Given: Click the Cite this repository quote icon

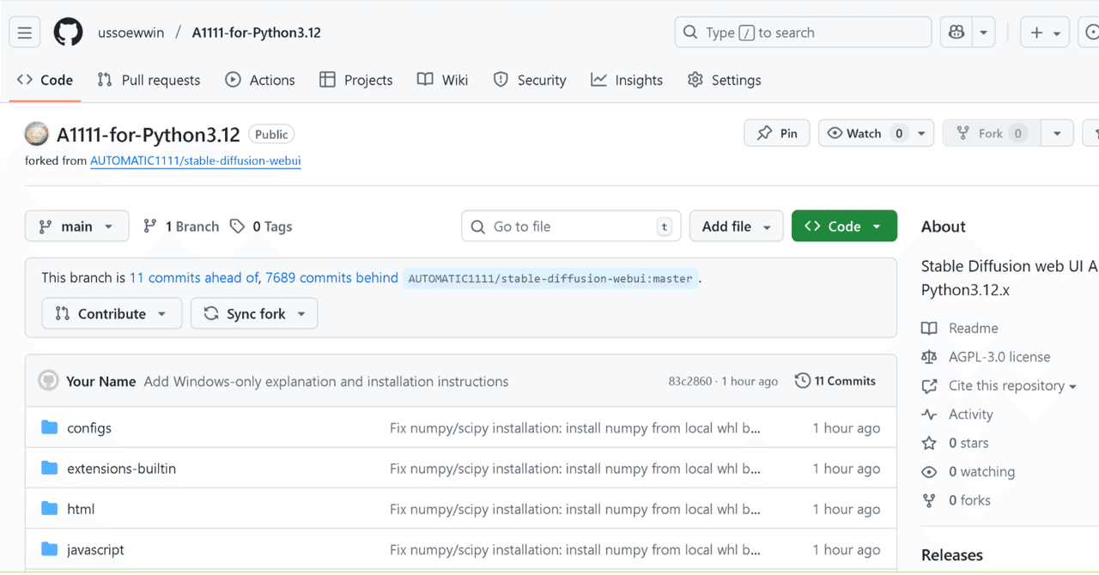Looking at the screenshot, I should pos(929,385).
